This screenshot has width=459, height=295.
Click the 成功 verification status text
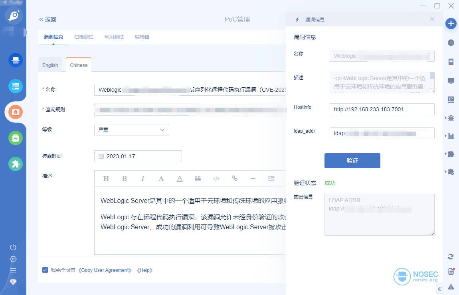point(330,183)
